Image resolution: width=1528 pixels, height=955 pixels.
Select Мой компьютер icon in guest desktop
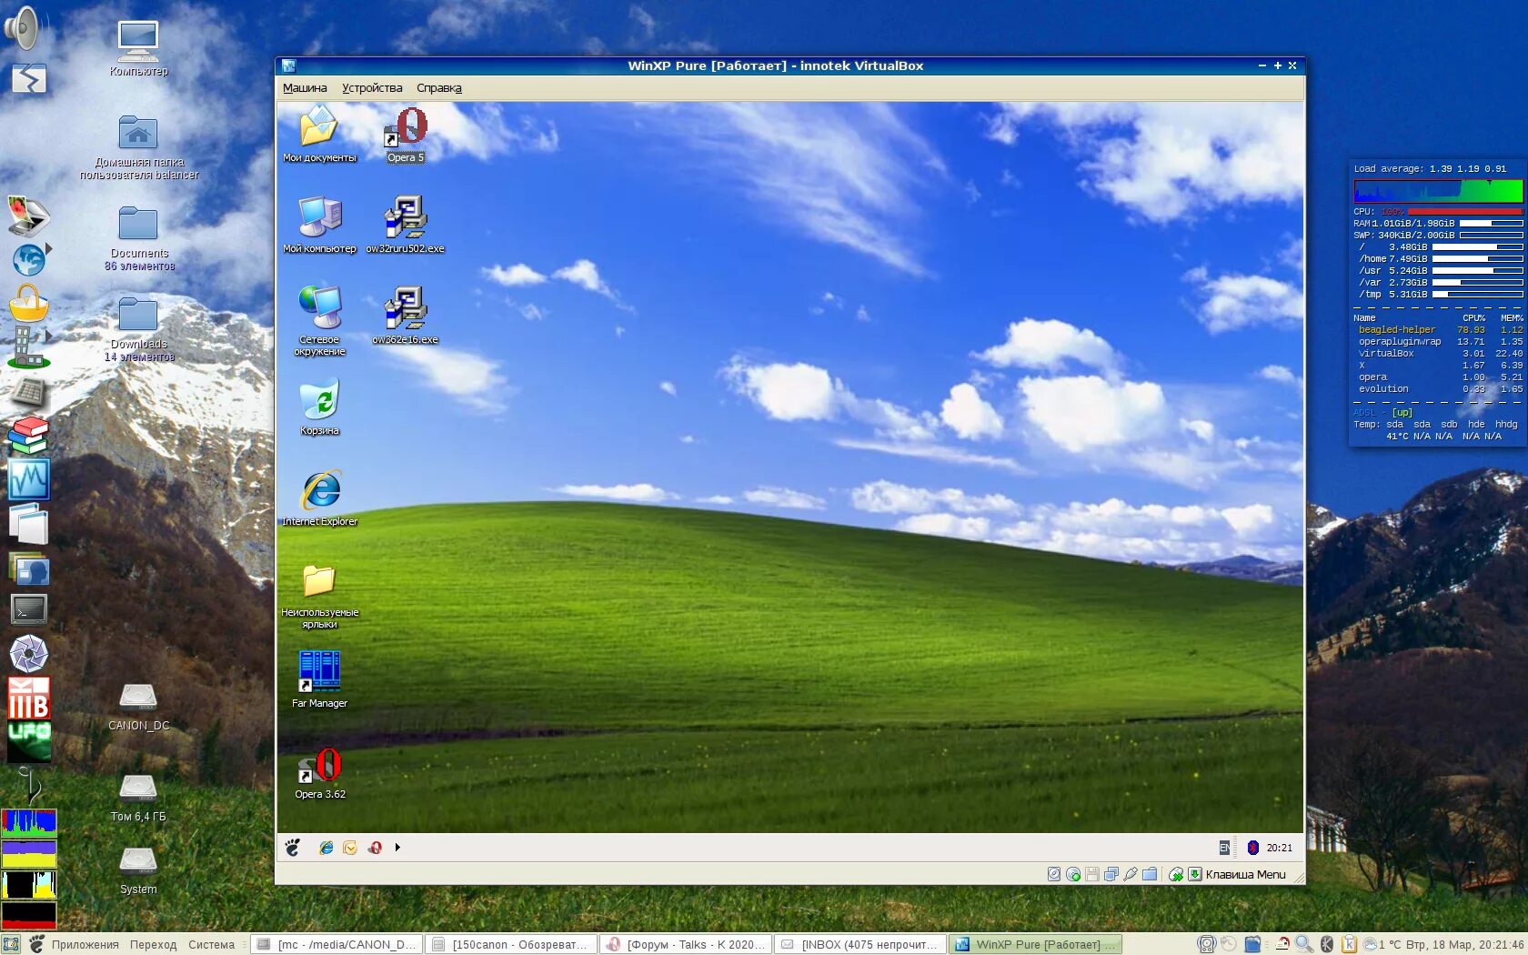(319, 226)
